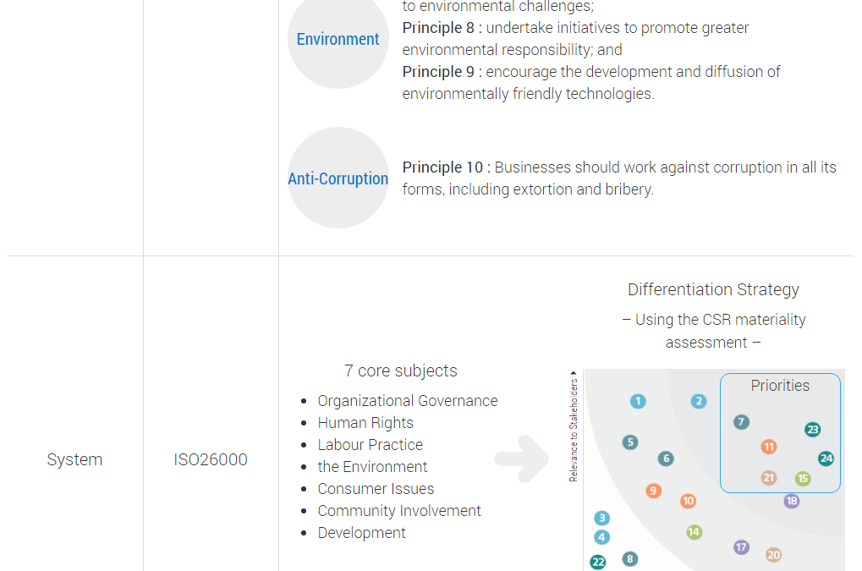The height and width of the screenshot is (571, 862).
Task: Click the Priorities label in chart
Action: coord(780,386)
